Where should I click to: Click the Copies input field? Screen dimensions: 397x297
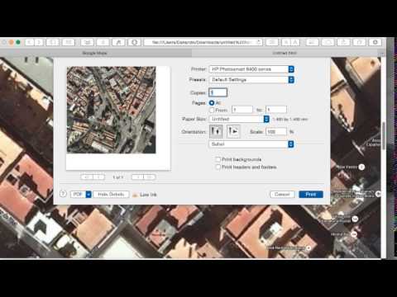point(218,92)
